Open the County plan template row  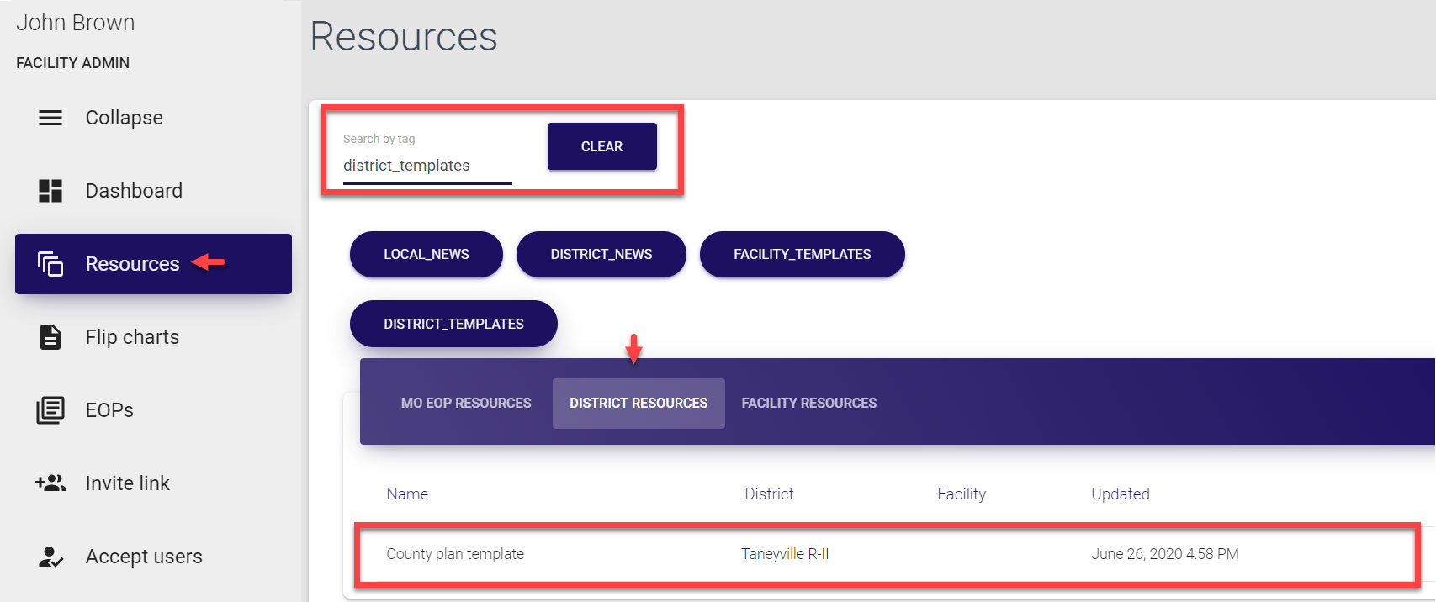click(x=455, y=554)
